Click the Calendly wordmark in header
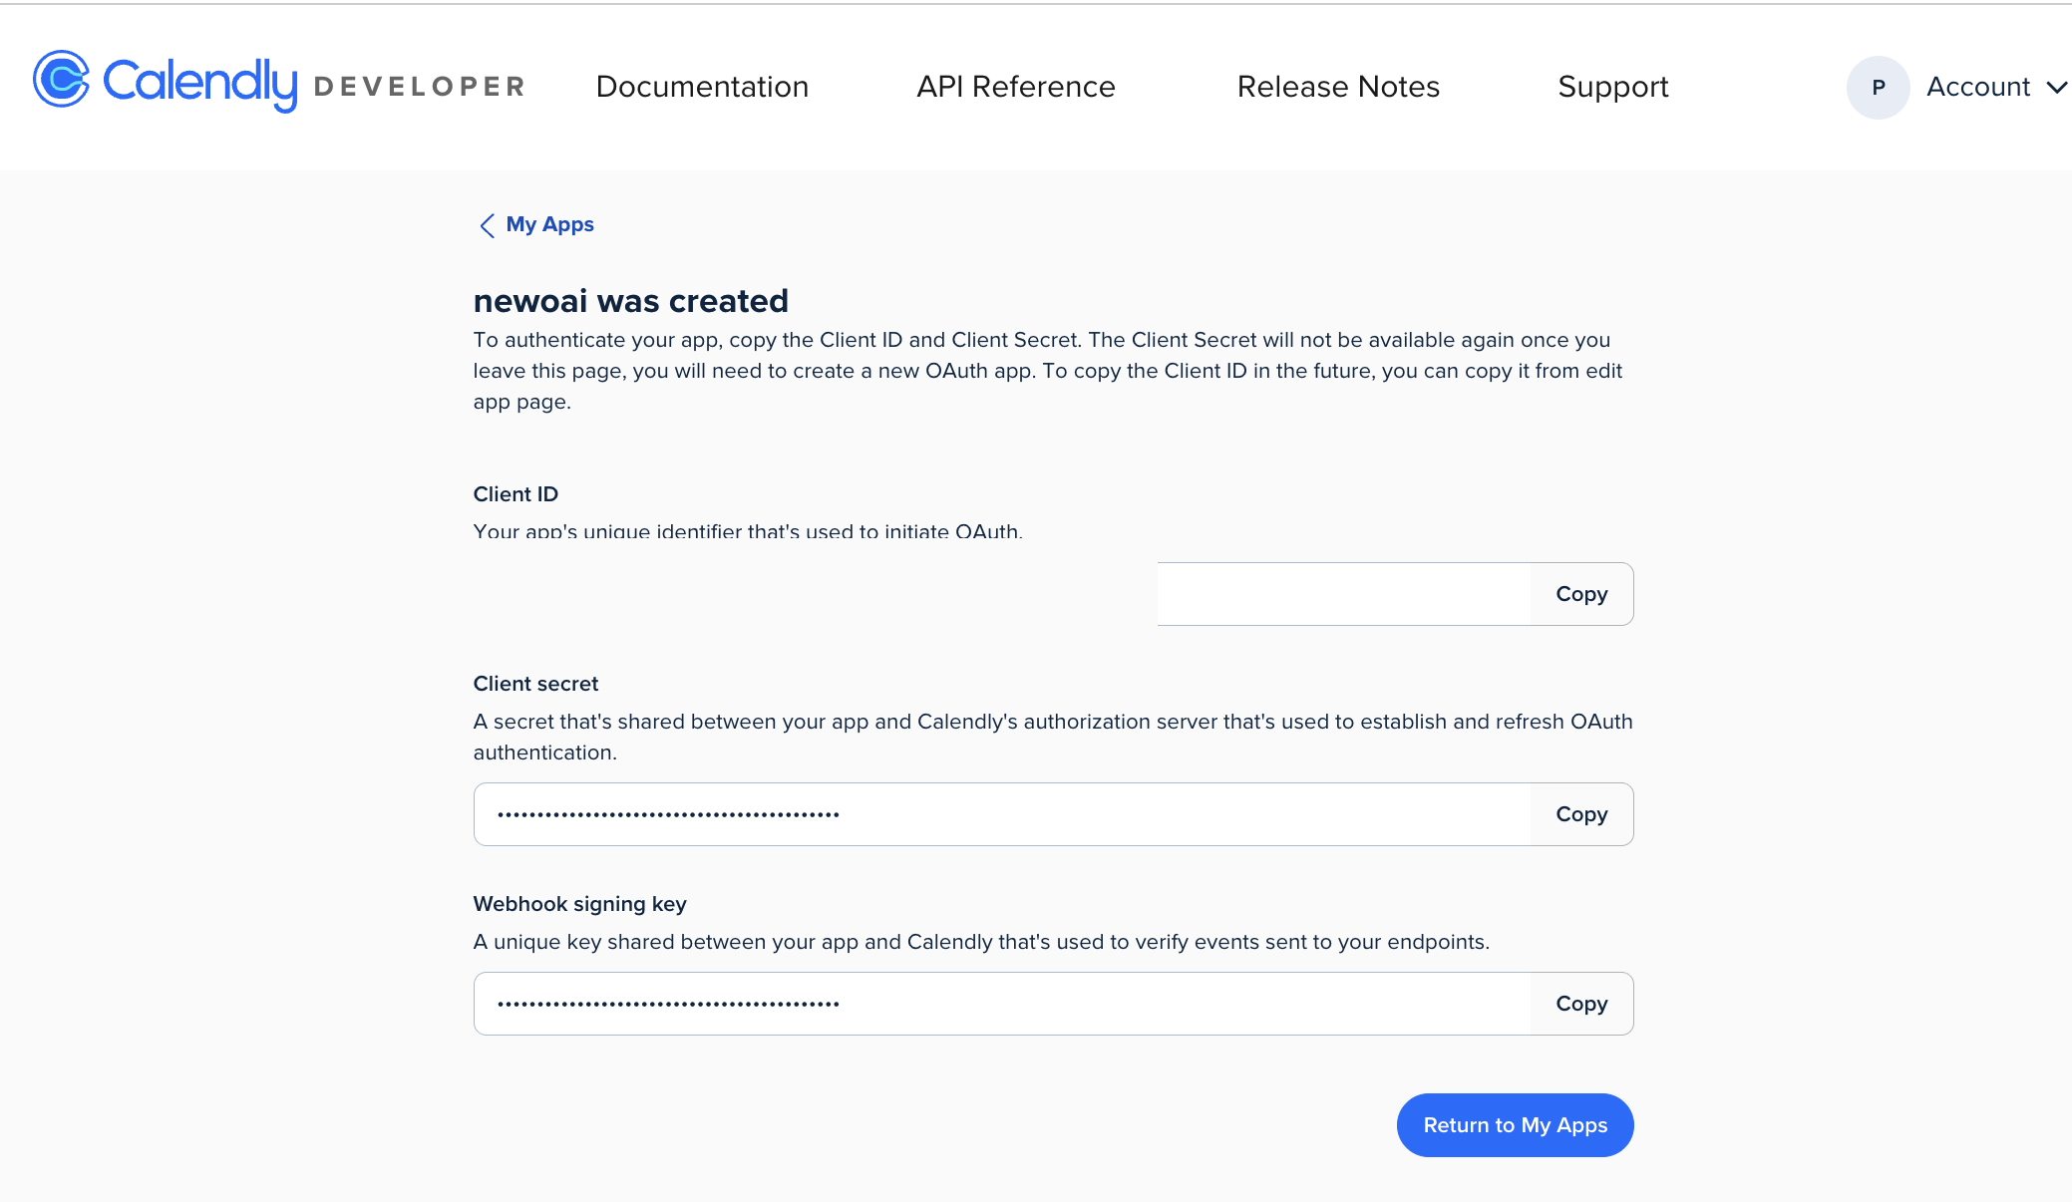This screenshot has height=1202, width=2072. click(200, 84)
